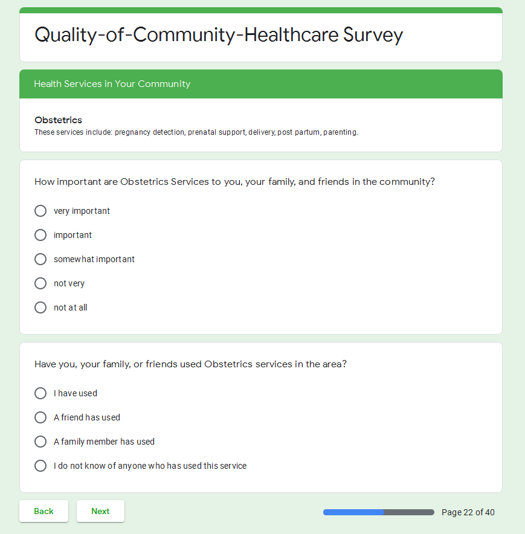This screenshot has height=534, width=525.
Task: Click the Quality-of-Community-Healthcare Survey title
Action: (x=219, y=35)
